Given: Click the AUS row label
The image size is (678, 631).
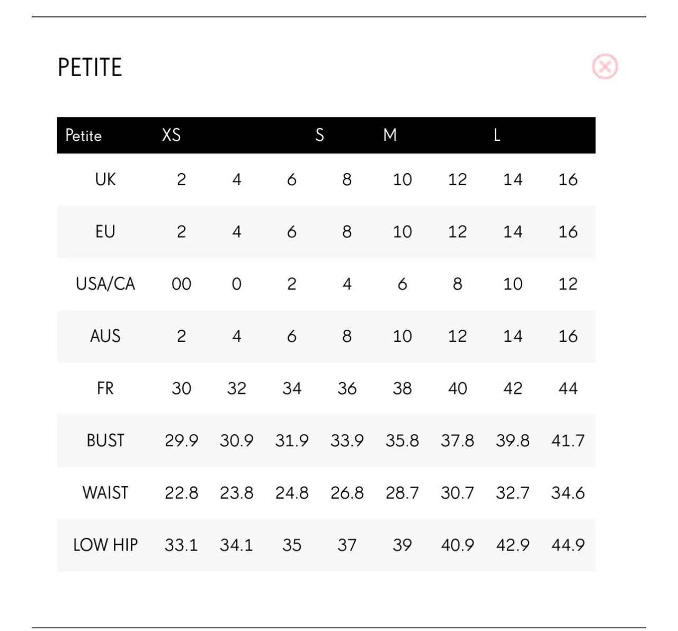Looking at the screenshot, I should (105, 336).
